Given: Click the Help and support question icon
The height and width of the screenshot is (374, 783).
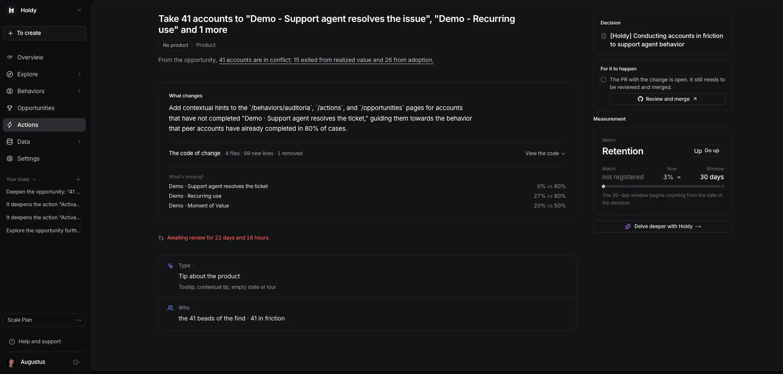Looking at the screenshot, I should tap(12, 342).
